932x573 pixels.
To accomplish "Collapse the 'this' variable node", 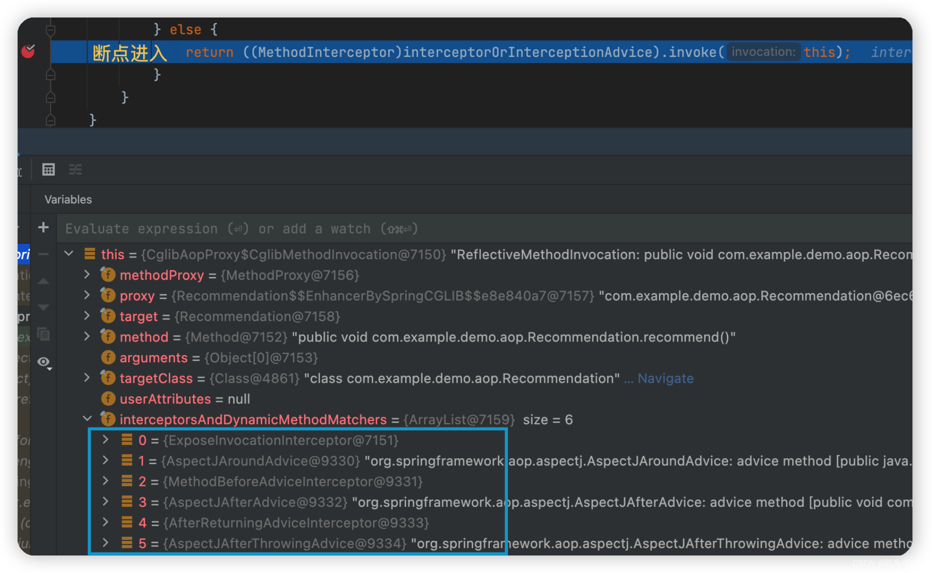I will click(x=69, y=253).
